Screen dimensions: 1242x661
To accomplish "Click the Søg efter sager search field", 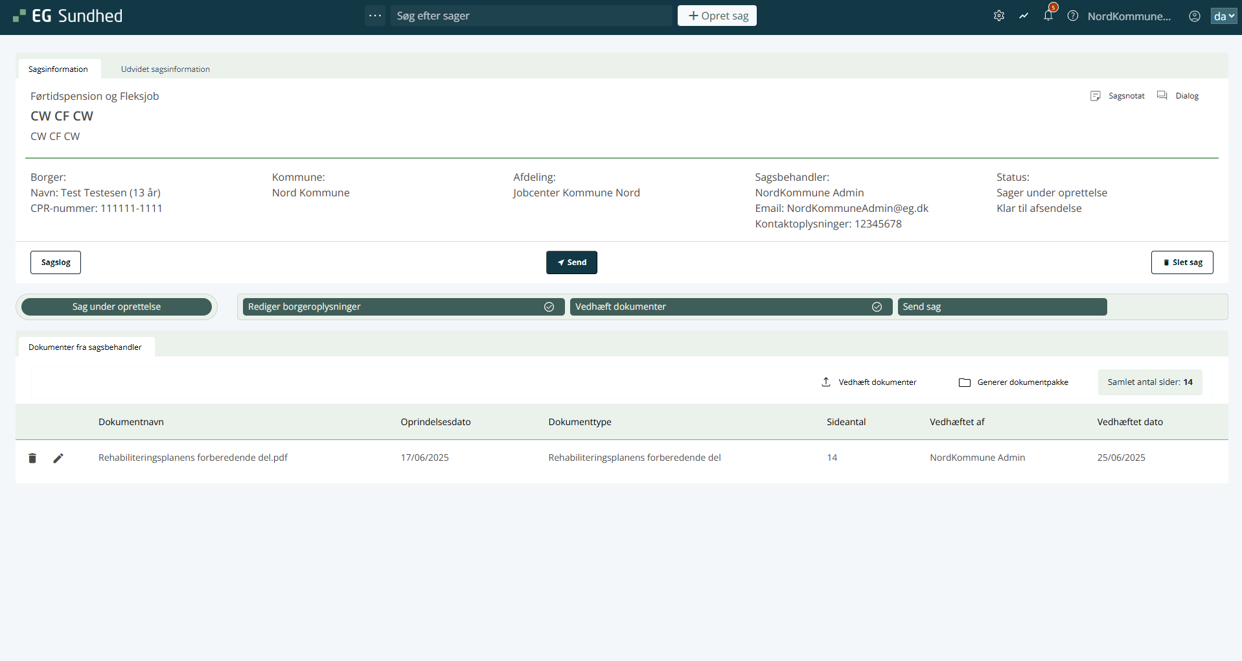I will 531,16.
